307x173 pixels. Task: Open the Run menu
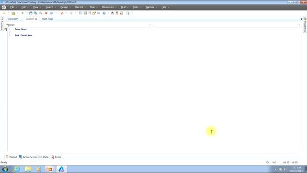click(x=93, y=7)
